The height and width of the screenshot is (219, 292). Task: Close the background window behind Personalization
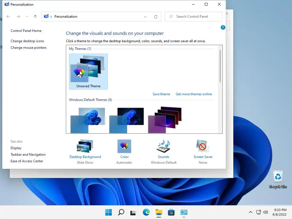[x=227, y=13]
